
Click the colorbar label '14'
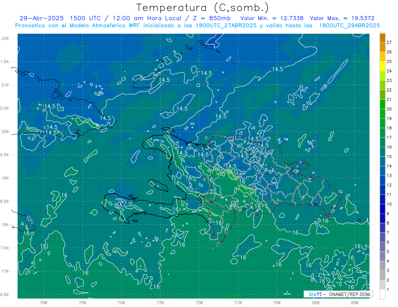point(389,166)
